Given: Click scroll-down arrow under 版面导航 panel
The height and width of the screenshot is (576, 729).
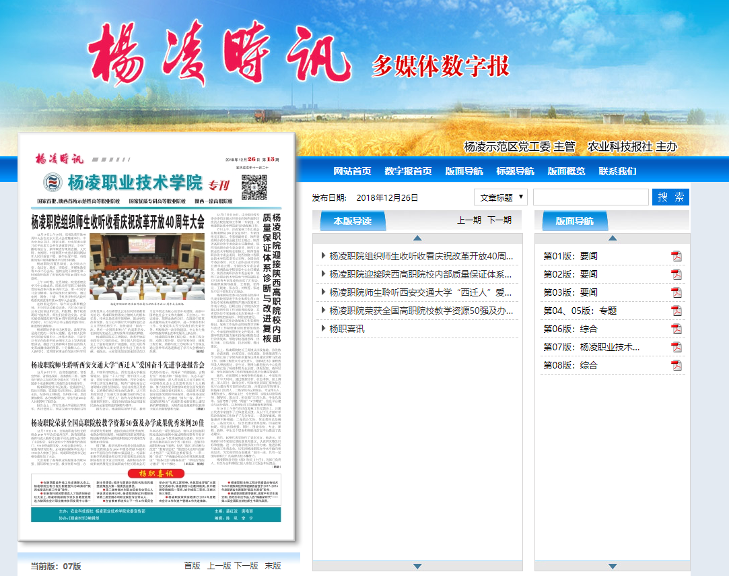Looking at the screenshot, I should (x=612, y=566).
